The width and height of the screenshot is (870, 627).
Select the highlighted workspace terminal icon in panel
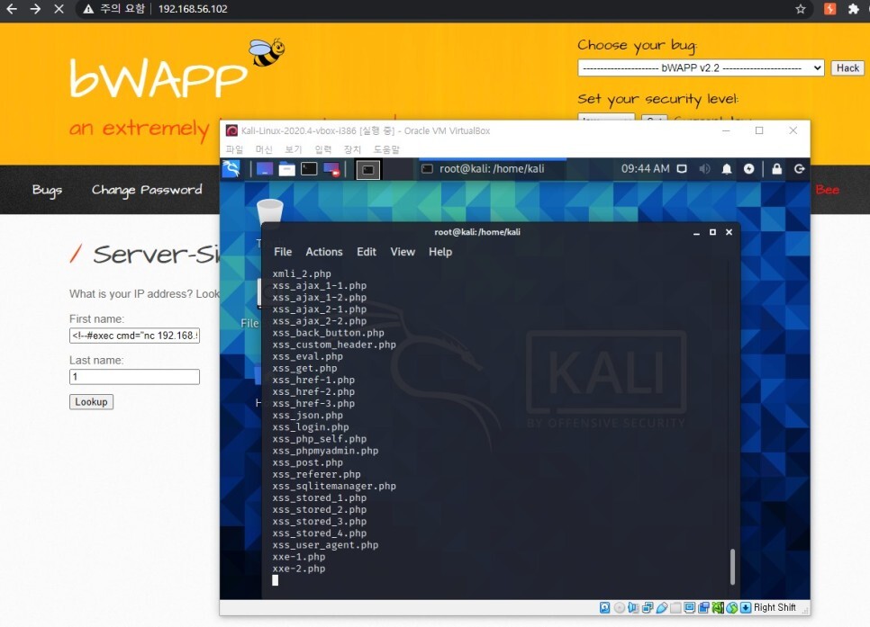(x=367, y=169)
